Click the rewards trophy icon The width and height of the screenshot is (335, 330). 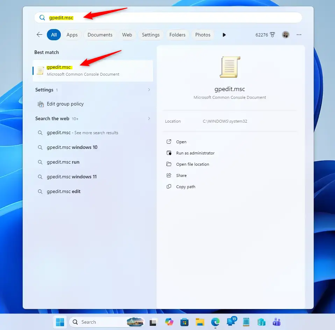click(272, 35)
